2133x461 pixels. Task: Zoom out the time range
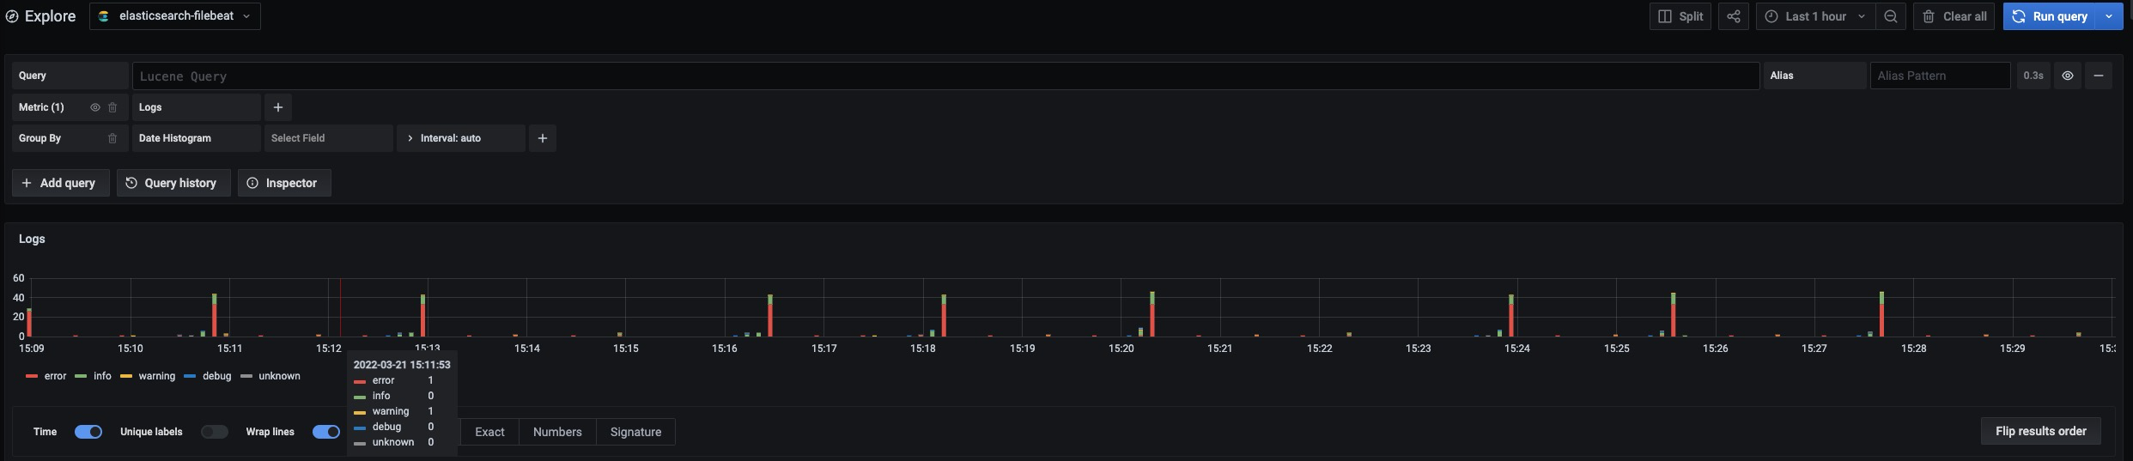(1890, 16)
